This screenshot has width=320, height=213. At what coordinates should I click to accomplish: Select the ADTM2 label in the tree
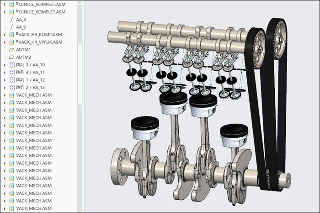pyautogui.click(x=23, y=57)
